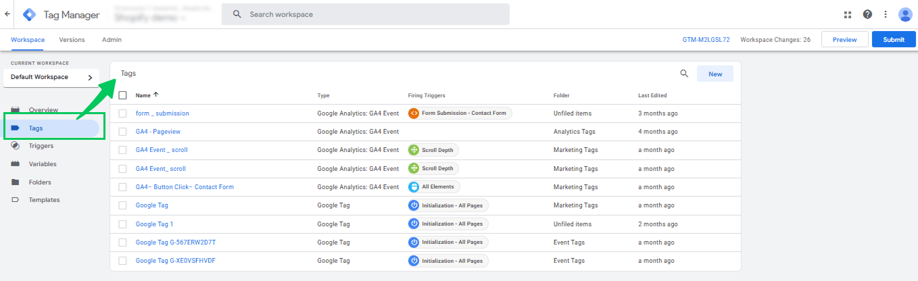Click the Preview button
918x281 pixels.
click(x=844, y=39)
